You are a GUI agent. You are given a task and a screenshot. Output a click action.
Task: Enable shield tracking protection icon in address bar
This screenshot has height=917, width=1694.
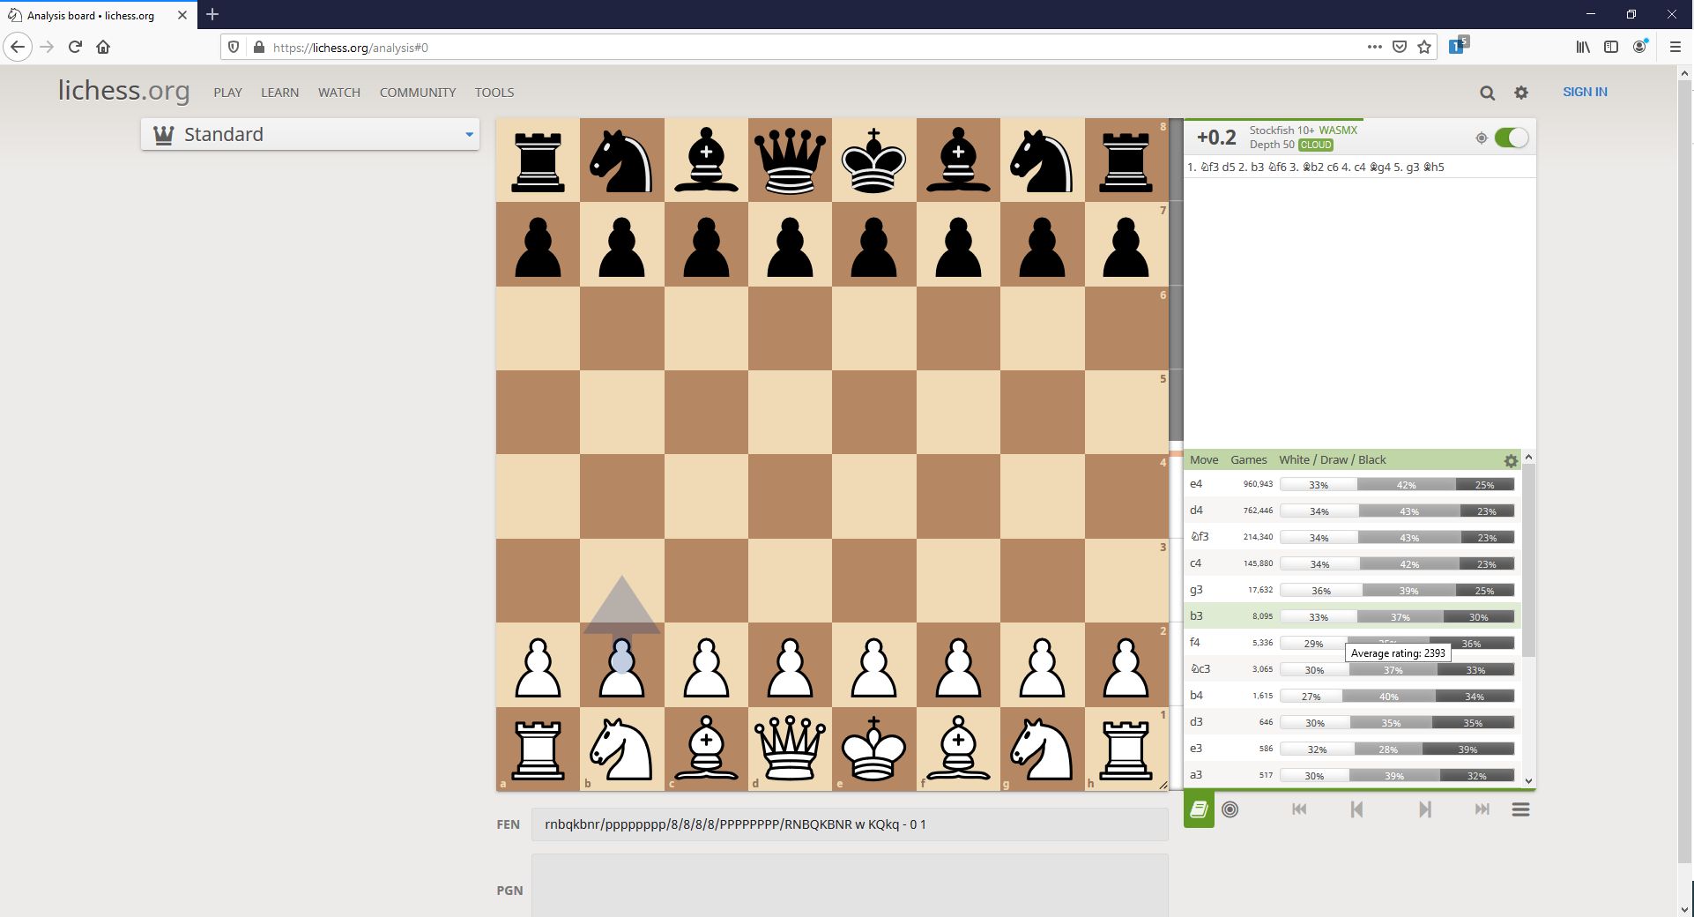coord(233,47)
